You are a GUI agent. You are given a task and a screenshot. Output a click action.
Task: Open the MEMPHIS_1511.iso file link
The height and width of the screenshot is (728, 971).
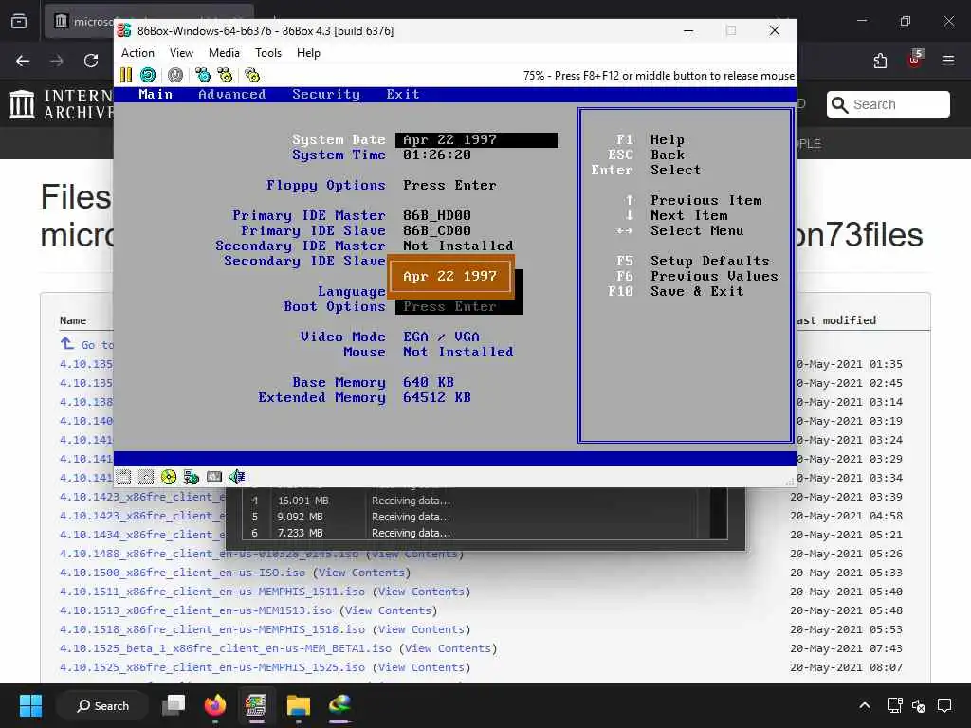click(212, 591)
